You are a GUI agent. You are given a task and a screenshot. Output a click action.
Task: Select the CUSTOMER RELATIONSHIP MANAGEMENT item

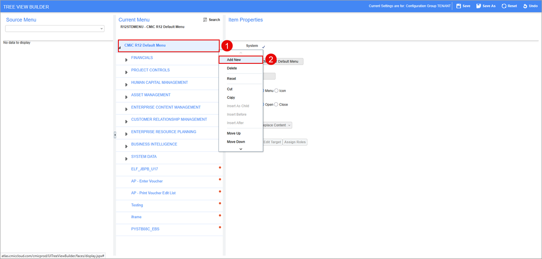click(169, 119)
